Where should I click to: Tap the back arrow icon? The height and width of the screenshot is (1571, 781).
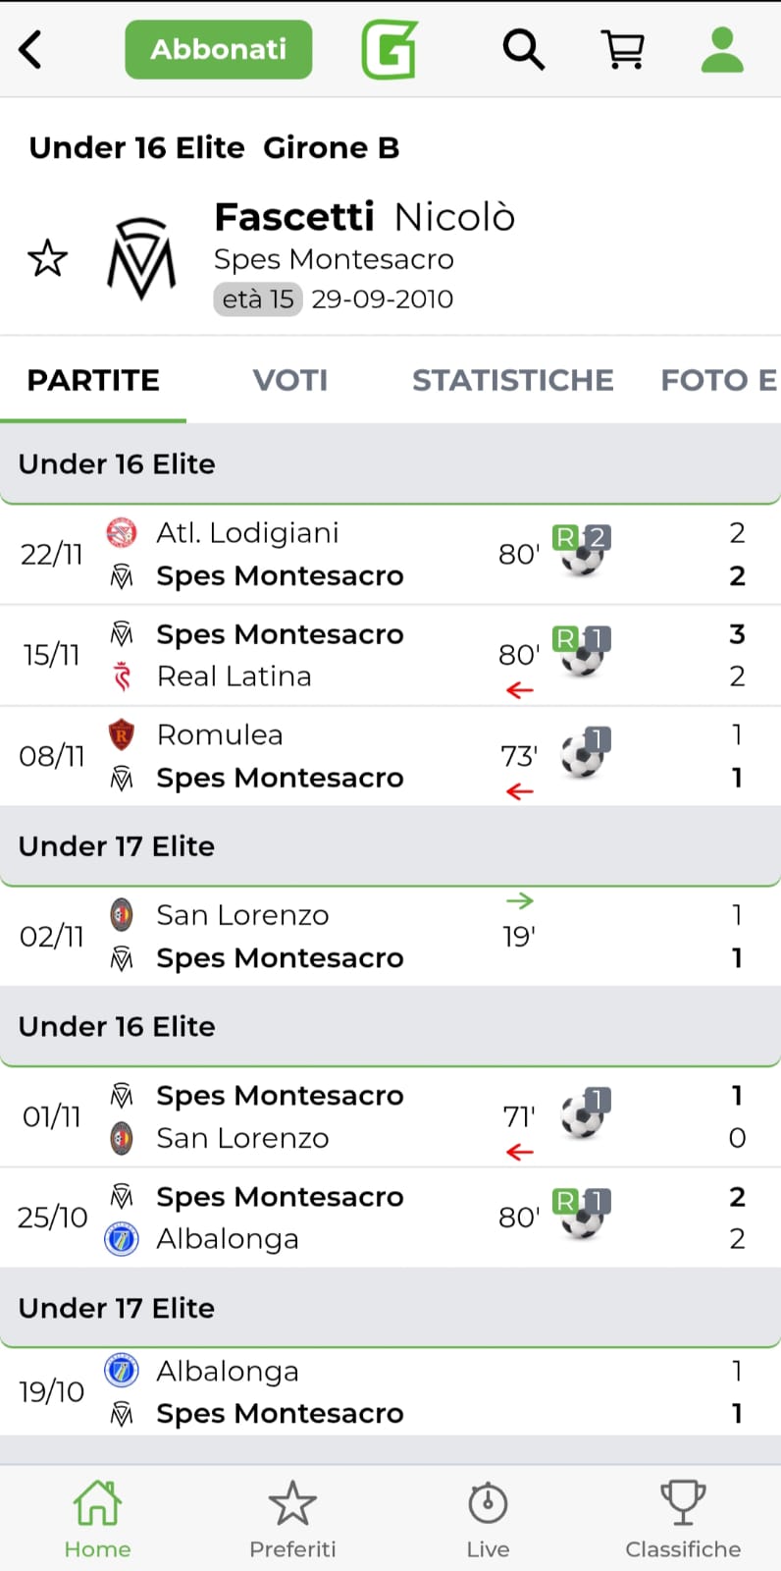[x=31, y=49]
